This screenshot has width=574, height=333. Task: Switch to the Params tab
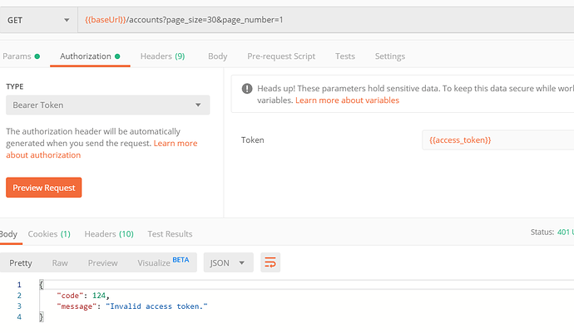[17, 56]
